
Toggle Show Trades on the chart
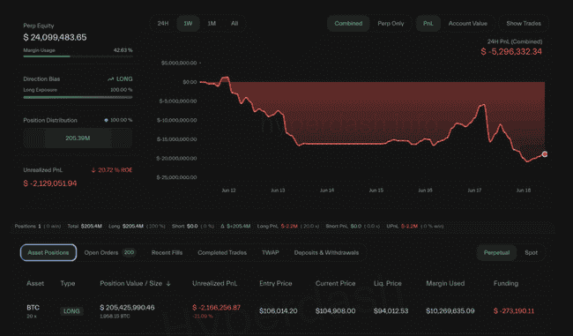coord(524,24)
